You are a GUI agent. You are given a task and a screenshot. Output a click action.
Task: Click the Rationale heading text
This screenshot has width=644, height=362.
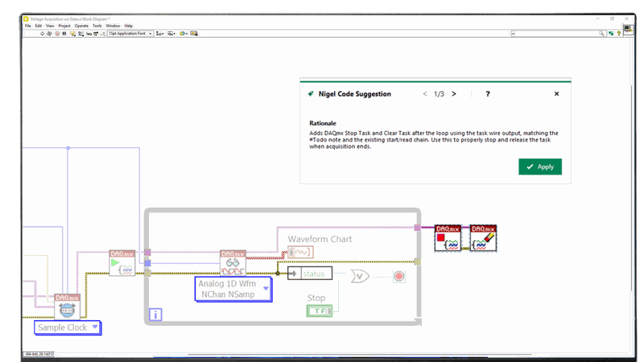[323, 123]
